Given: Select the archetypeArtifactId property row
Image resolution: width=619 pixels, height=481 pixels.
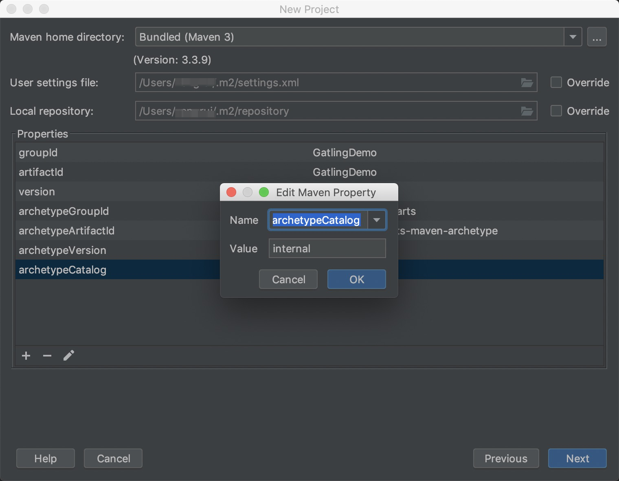Looking at the screenshot, I should coord(309,231).
